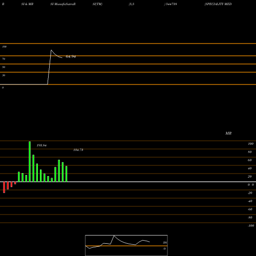Open the mini RSI thumbnail chart

coord(126,245)
